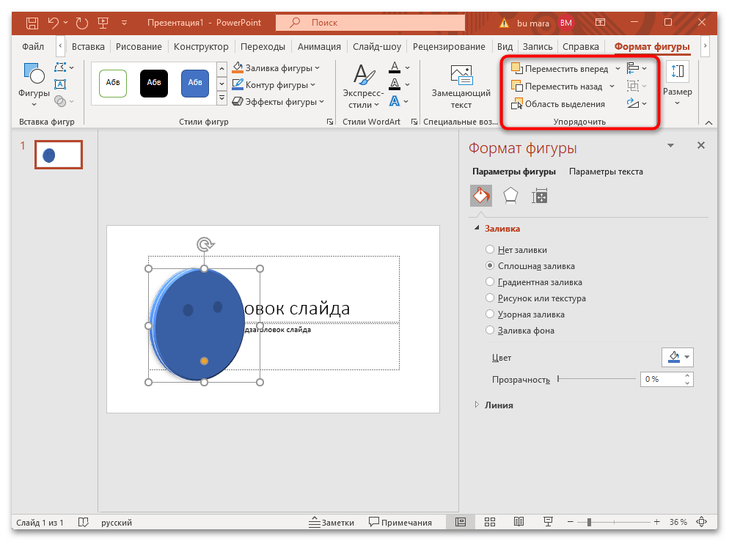Switch to the 'Анимация' tab
The image size is (729, 541).
coord(320,47)
